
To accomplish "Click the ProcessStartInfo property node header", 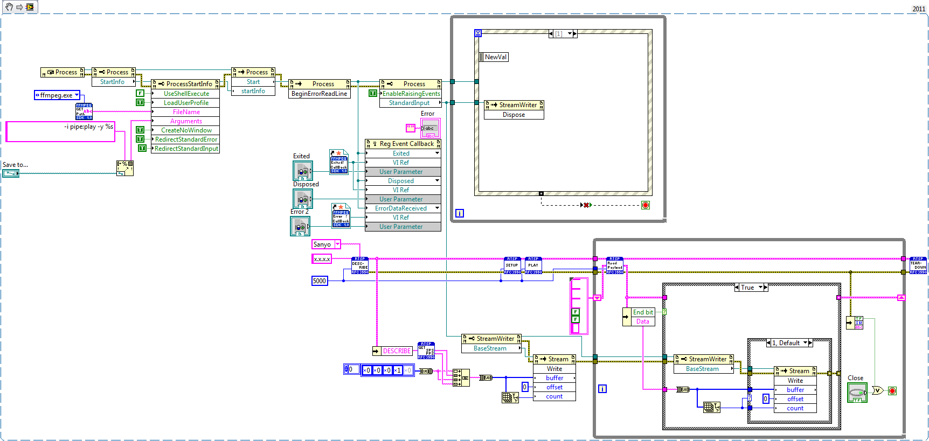I will 185,83.
